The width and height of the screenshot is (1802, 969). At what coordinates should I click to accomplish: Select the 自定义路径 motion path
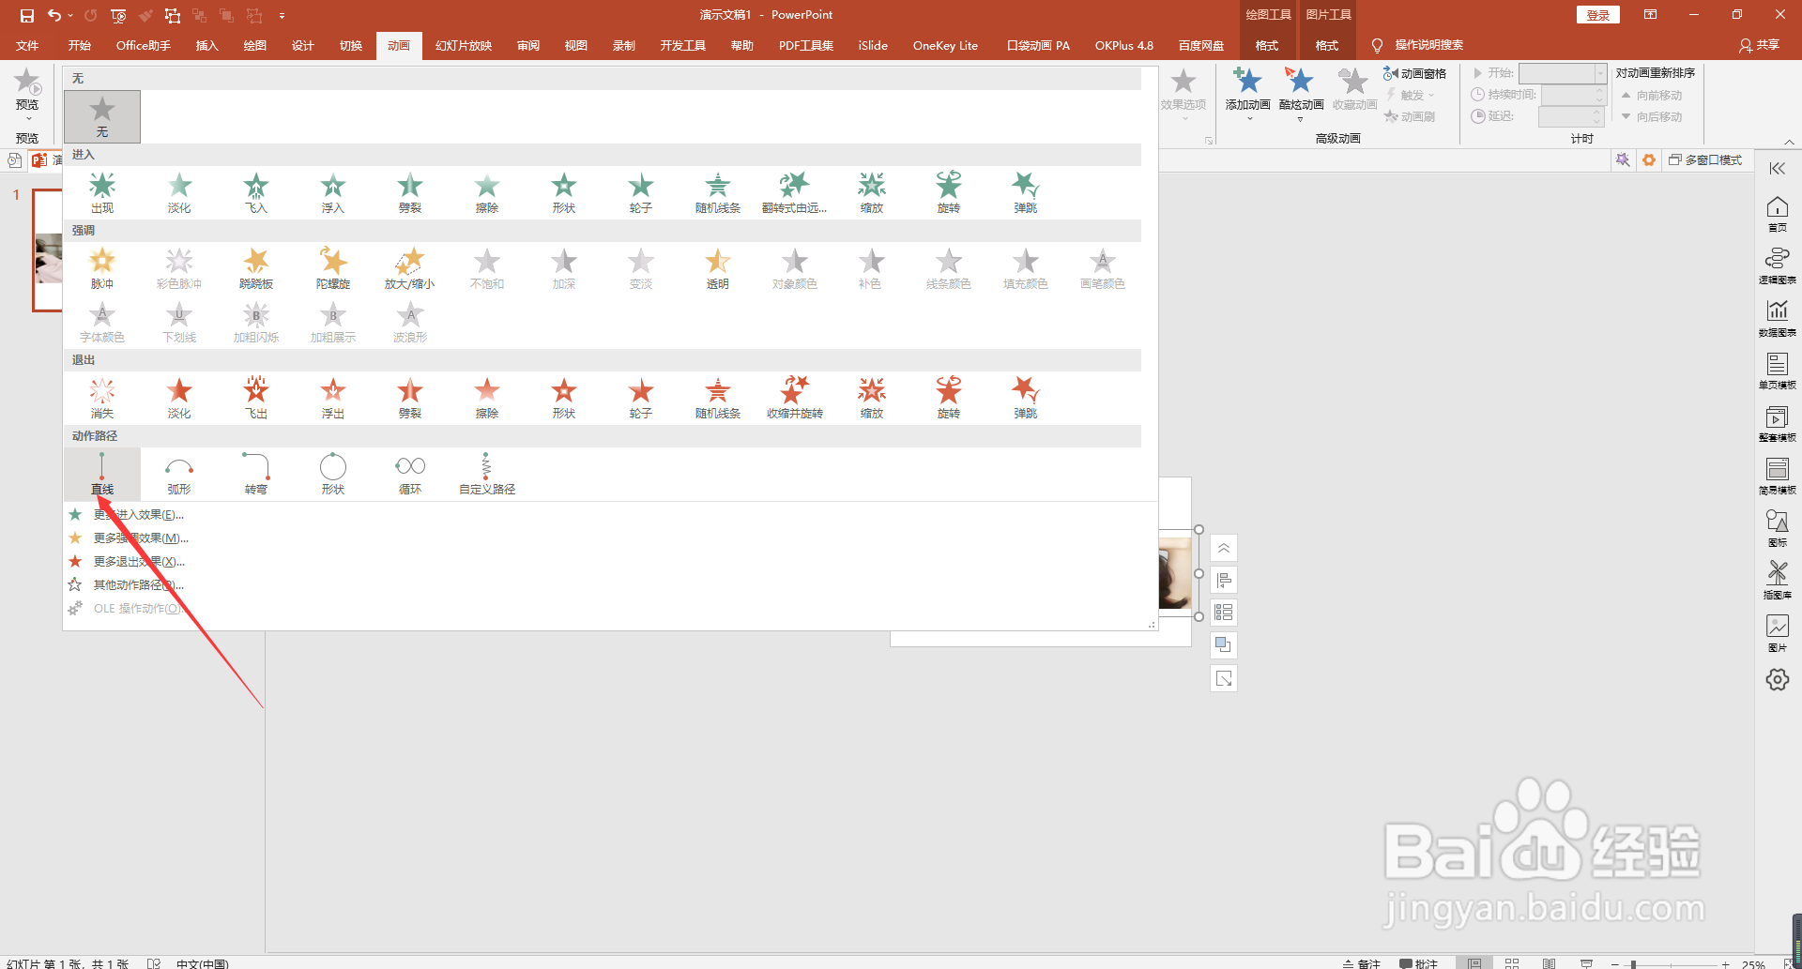coord(487,474)
